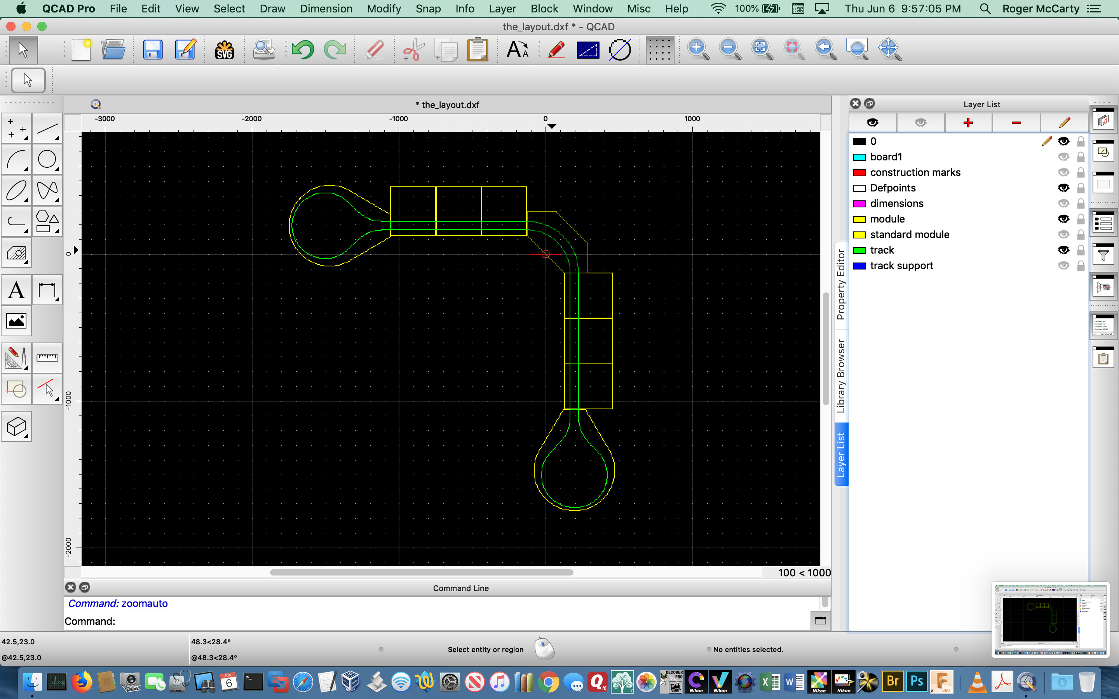1119x699 pixels.
Task: Show the construction marks layer
Action: click(1063, 172)
